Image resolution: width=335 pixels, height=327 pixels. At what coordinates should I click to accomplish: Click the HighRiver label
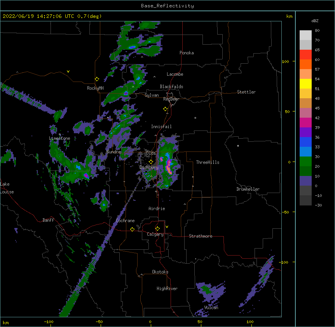pyautogui.click(x=167, y=289)
